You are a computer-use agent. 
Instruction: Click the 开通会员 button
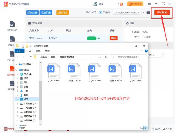[x=135, y=4]
